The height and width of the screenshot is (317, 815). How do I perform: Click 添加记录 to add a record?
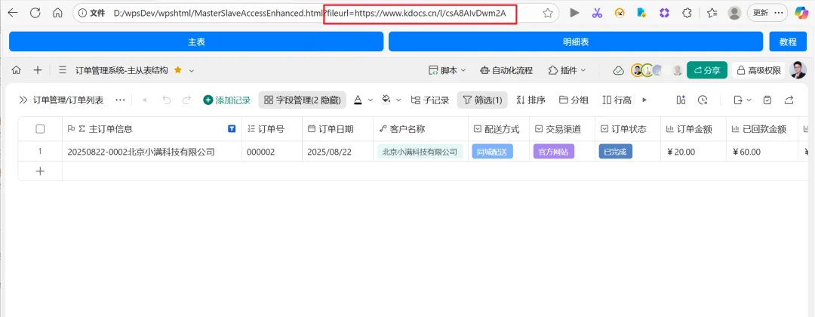click(x=226, y=100)
